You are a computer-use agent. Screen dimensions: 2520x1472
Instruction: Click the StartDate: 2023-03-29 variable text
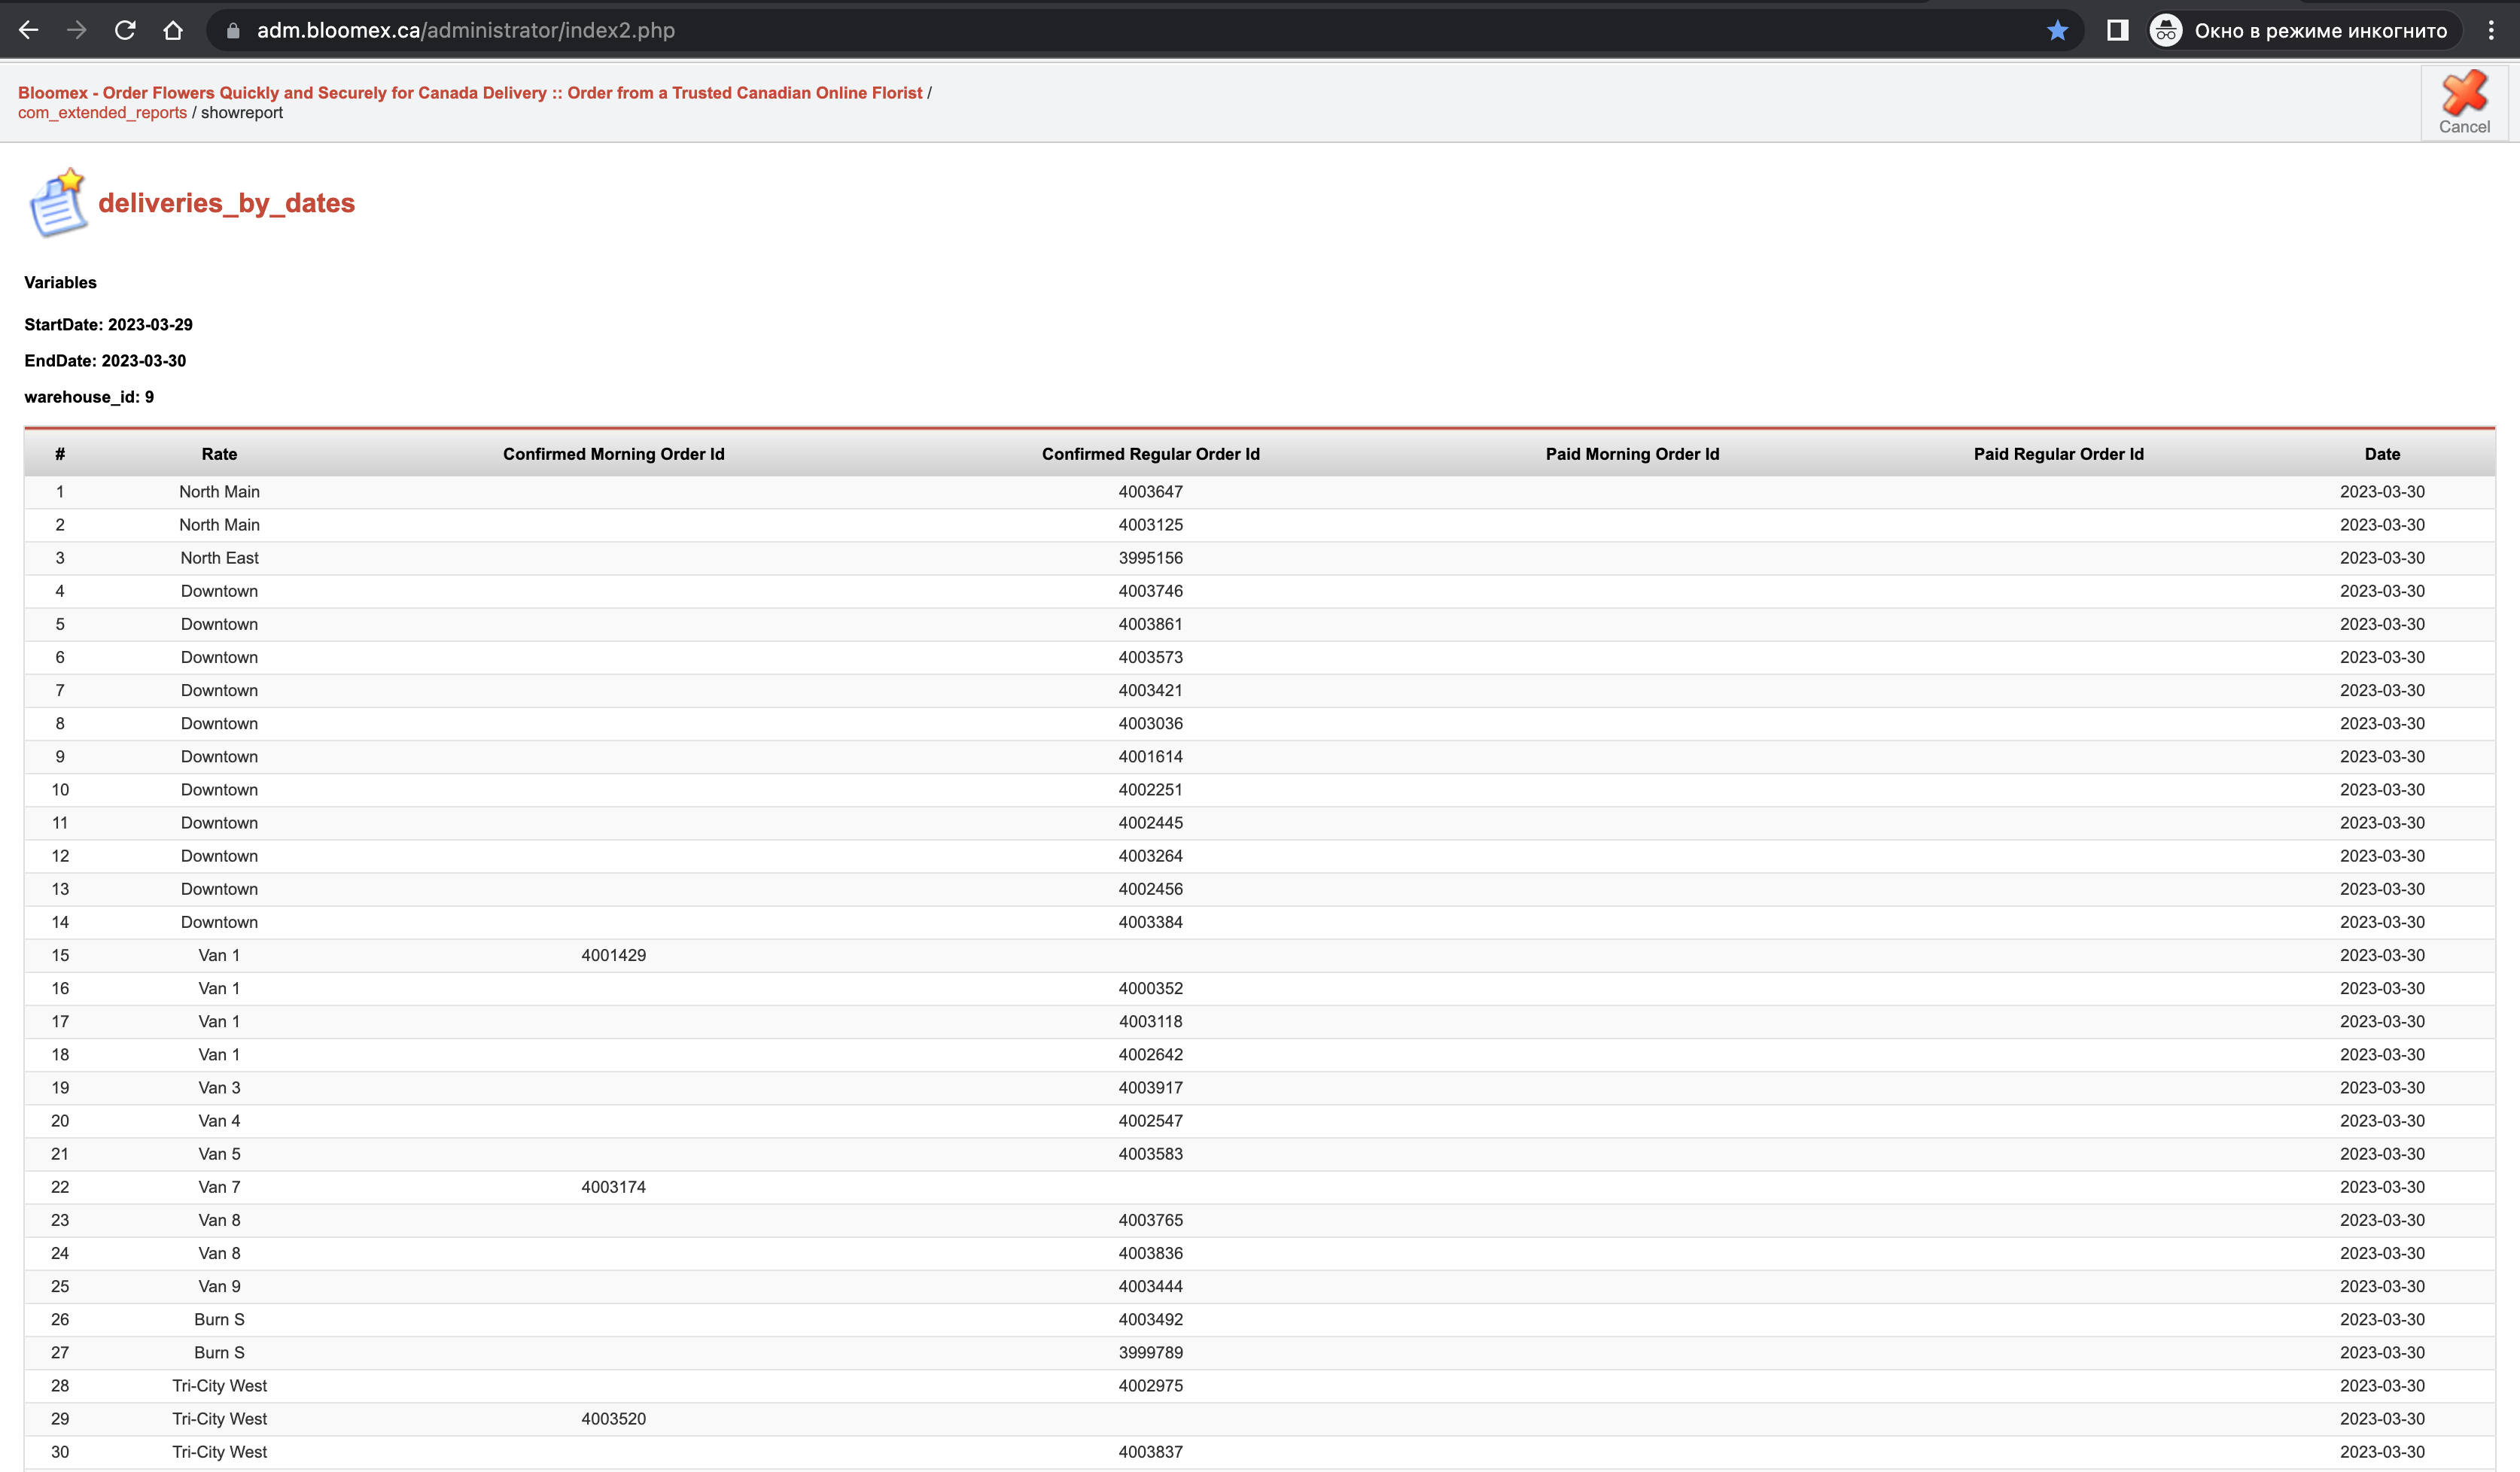coord(109,325)
